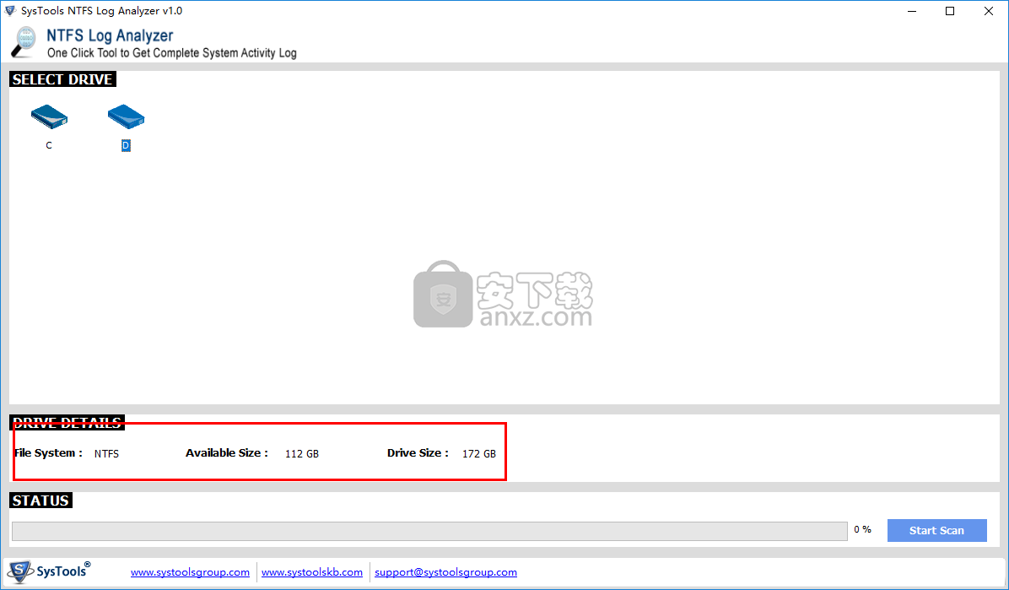
Task: Select the C drive icon
Action: 49,116
